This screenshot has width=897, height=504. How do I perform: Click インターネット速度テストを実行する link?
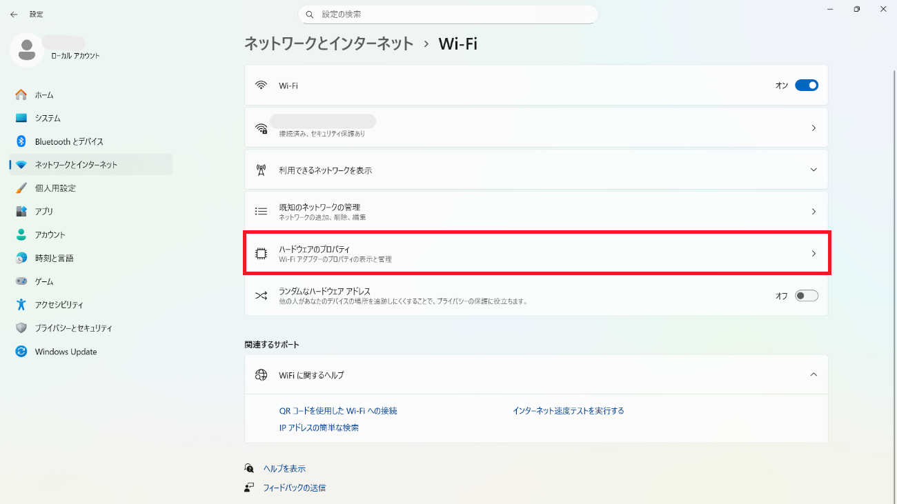(568, 411)
